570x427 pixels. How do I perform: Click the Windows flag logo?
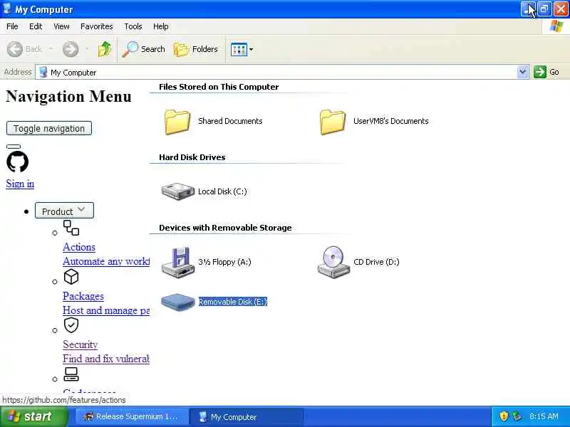point(556,26)
